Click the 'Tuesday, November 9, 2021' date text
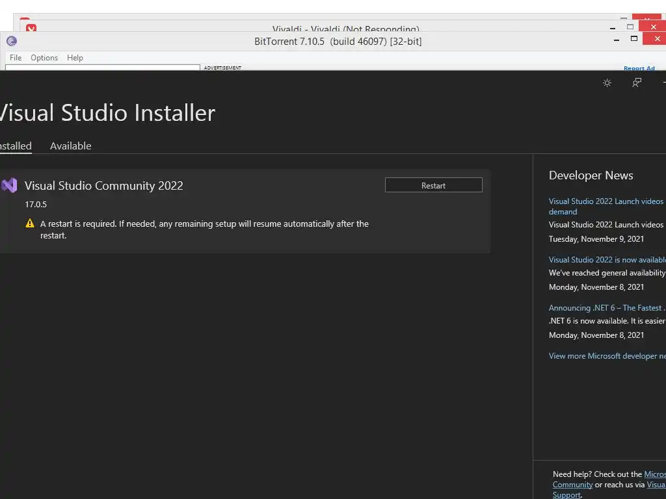 pyautogui.click(x=596, y=239)
